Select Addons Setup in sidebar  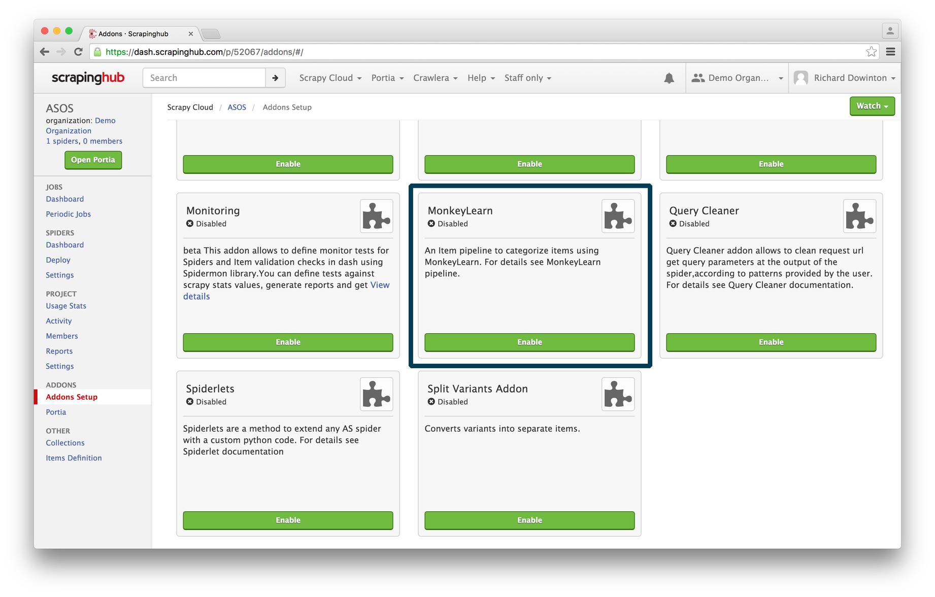coord(72,397)
